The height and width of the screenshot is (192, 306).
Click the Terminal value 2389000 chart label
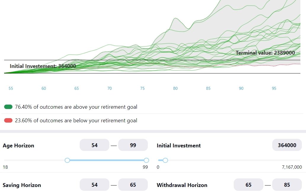click(265, 53)
